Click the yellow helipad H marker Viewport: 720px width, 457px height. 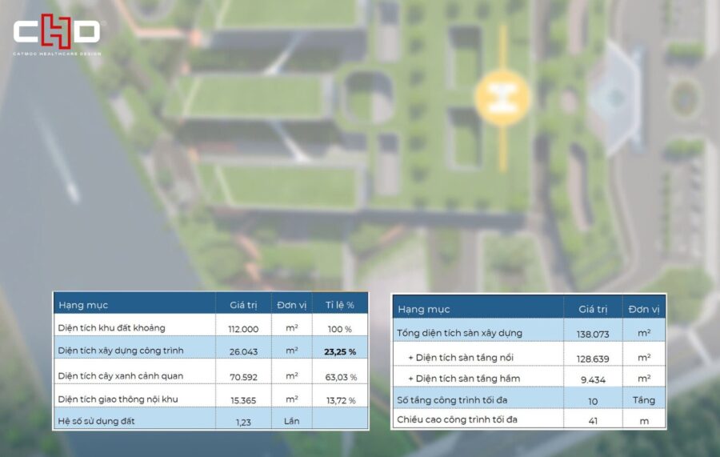pos(502,96)
